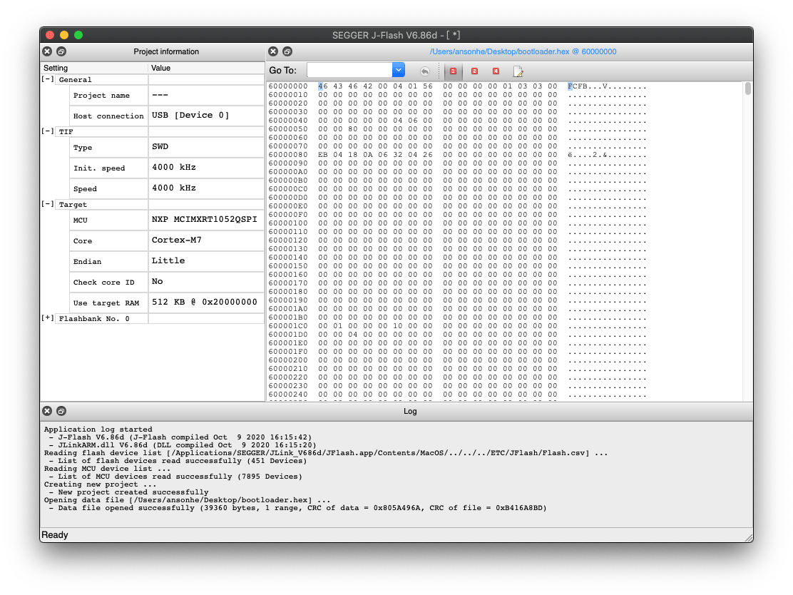Image resolution: width=793 pixels, height=595 pixels.
Task: Switch to 1-byte display width
Action: coord(453,71)
